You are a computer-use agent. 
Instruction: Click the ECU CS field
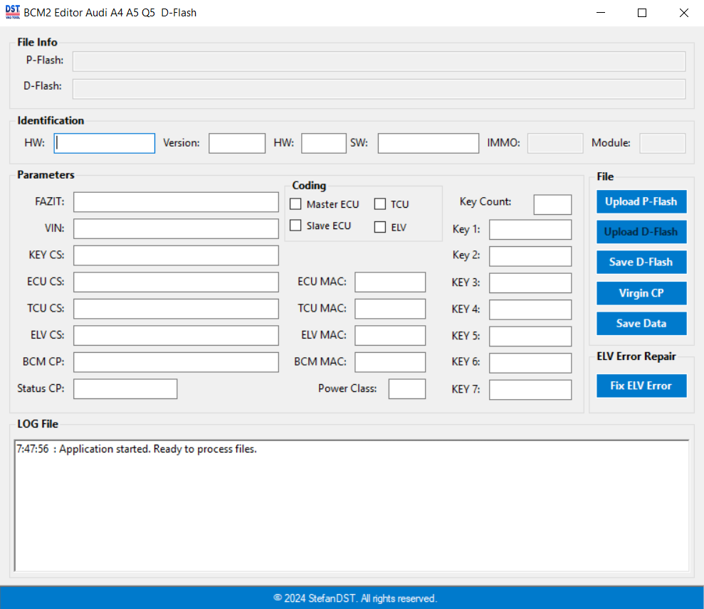tap(176, 282)
